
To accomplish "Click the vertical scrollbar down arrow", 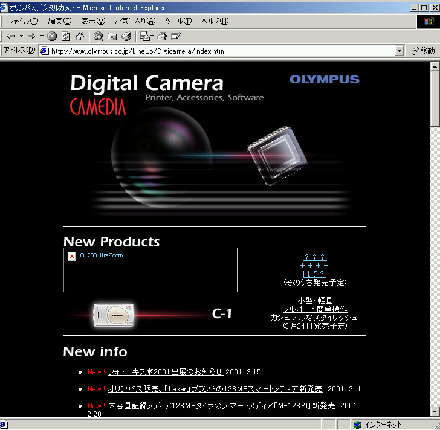I will point(435,412).
